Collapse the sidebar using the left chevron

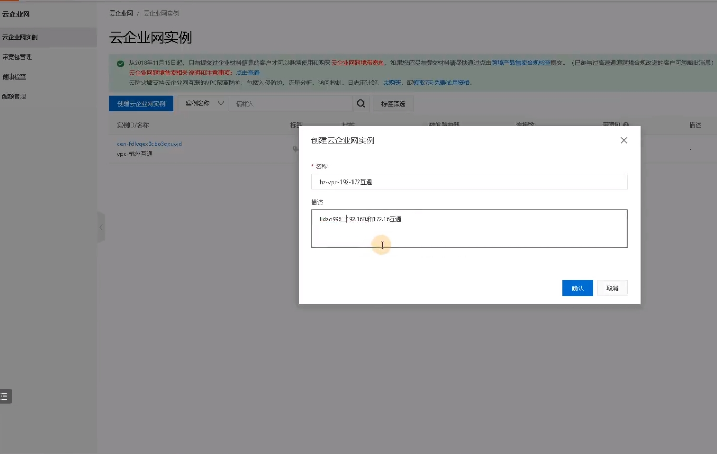[x=101, y=227]
